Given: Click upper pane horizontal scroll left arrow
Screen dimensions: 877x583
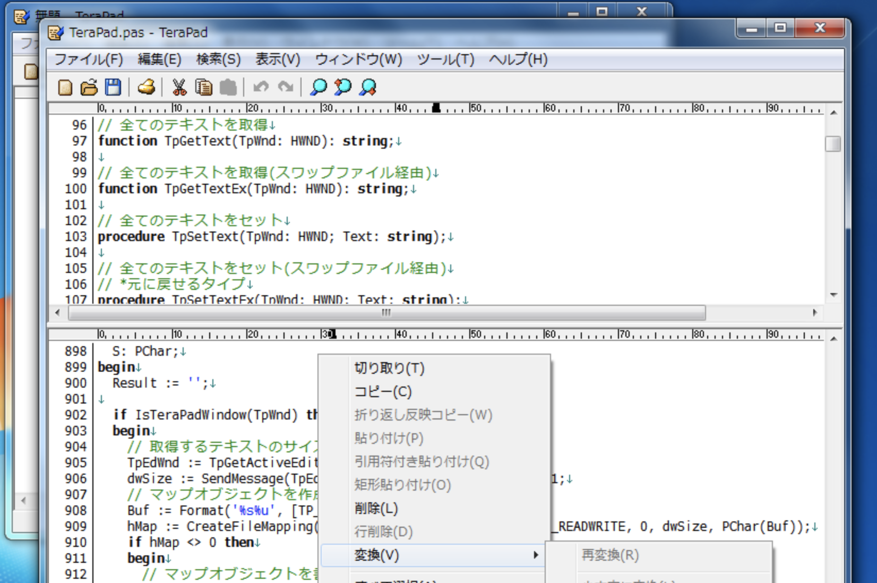Looking at the screenshot, I should pyautogui.click(x=57, y=313).
